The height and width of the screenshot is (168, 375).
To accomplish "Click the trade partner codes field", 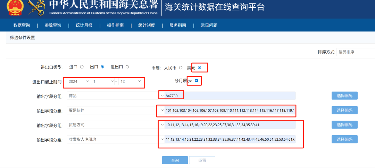I will [230, 110].
